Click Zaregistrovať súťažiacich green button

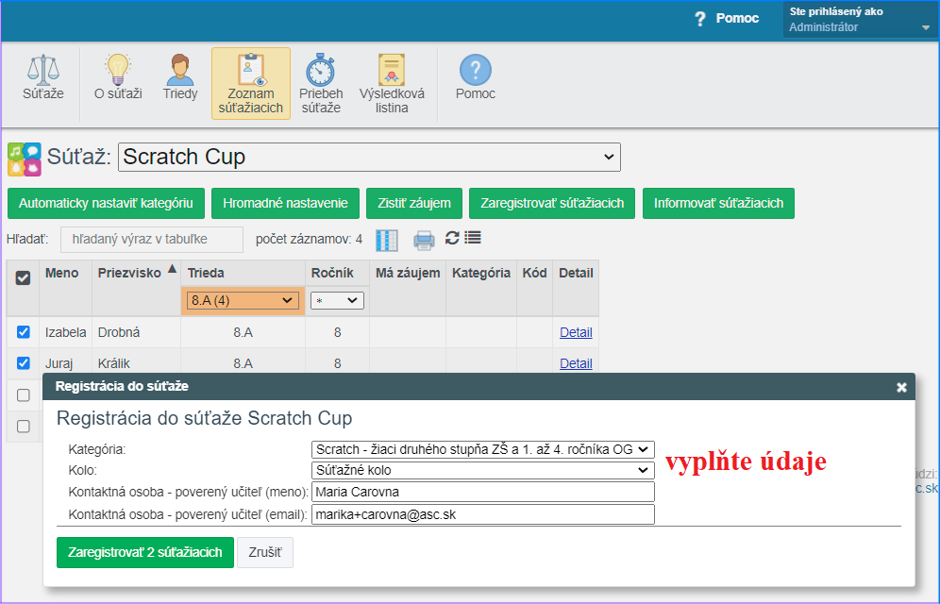(552, 203)
